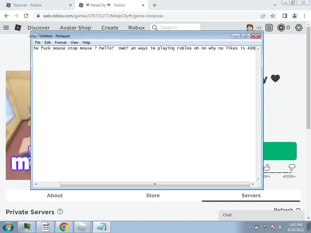This screenshot has height=233, width=311.
Task: Switch to the Store tab
Action: click(153, 196)
